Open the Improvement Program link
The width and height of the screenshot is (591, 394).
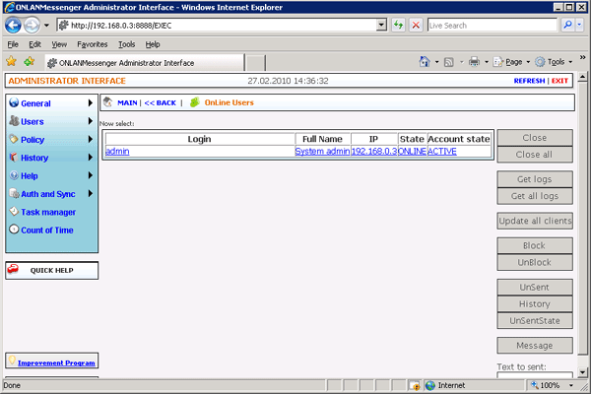click(56, 362)
